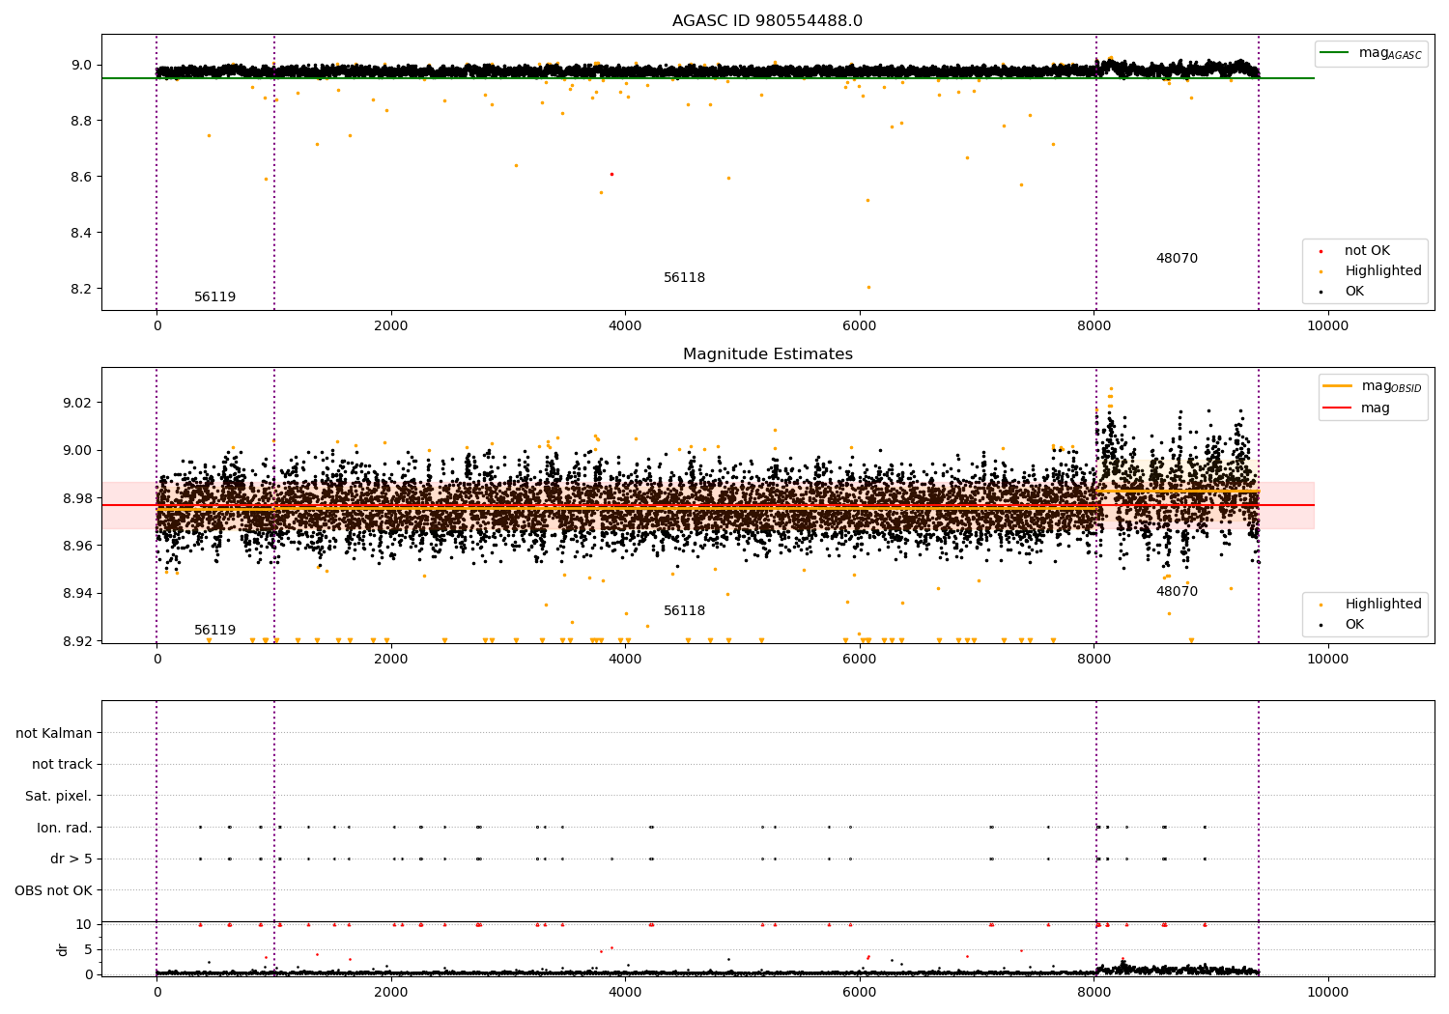The width and height of the screenshot is (1449, 1014).
Task: Click the 'not Kalman' row label
Action: (x=54, y=733)
